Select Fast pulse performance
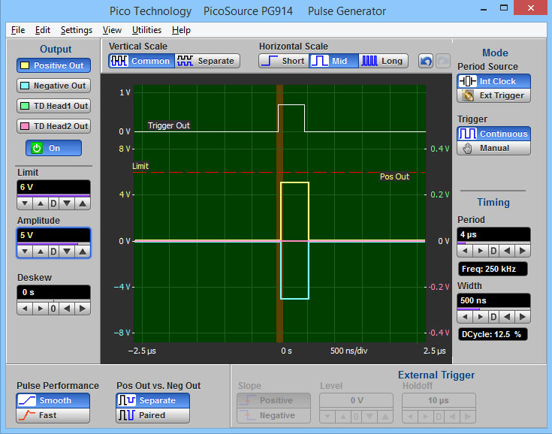This screenshot has width=552, height=434. coord(53,415)
